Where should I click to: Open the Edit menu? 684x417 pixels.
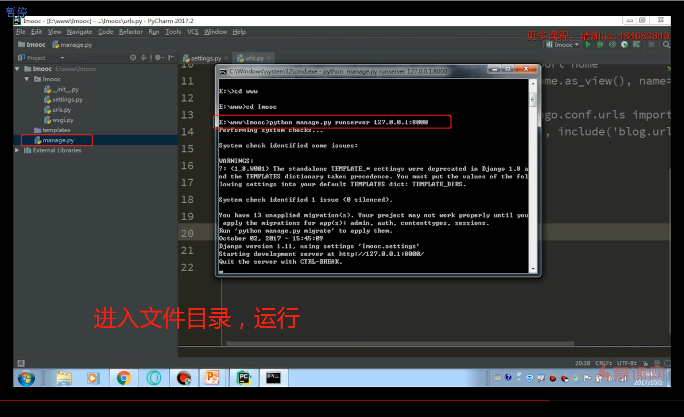coord(36,31)
